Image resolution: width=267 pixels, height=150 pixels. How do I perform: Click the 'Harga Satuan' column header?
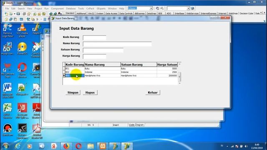click(x=167, y=65)
